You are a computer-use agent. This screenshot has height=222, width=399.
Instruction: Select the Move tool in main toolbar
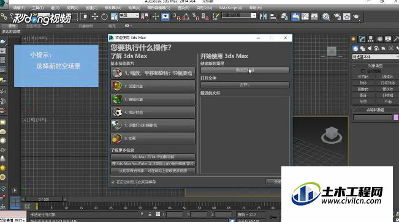click(95, 17)
